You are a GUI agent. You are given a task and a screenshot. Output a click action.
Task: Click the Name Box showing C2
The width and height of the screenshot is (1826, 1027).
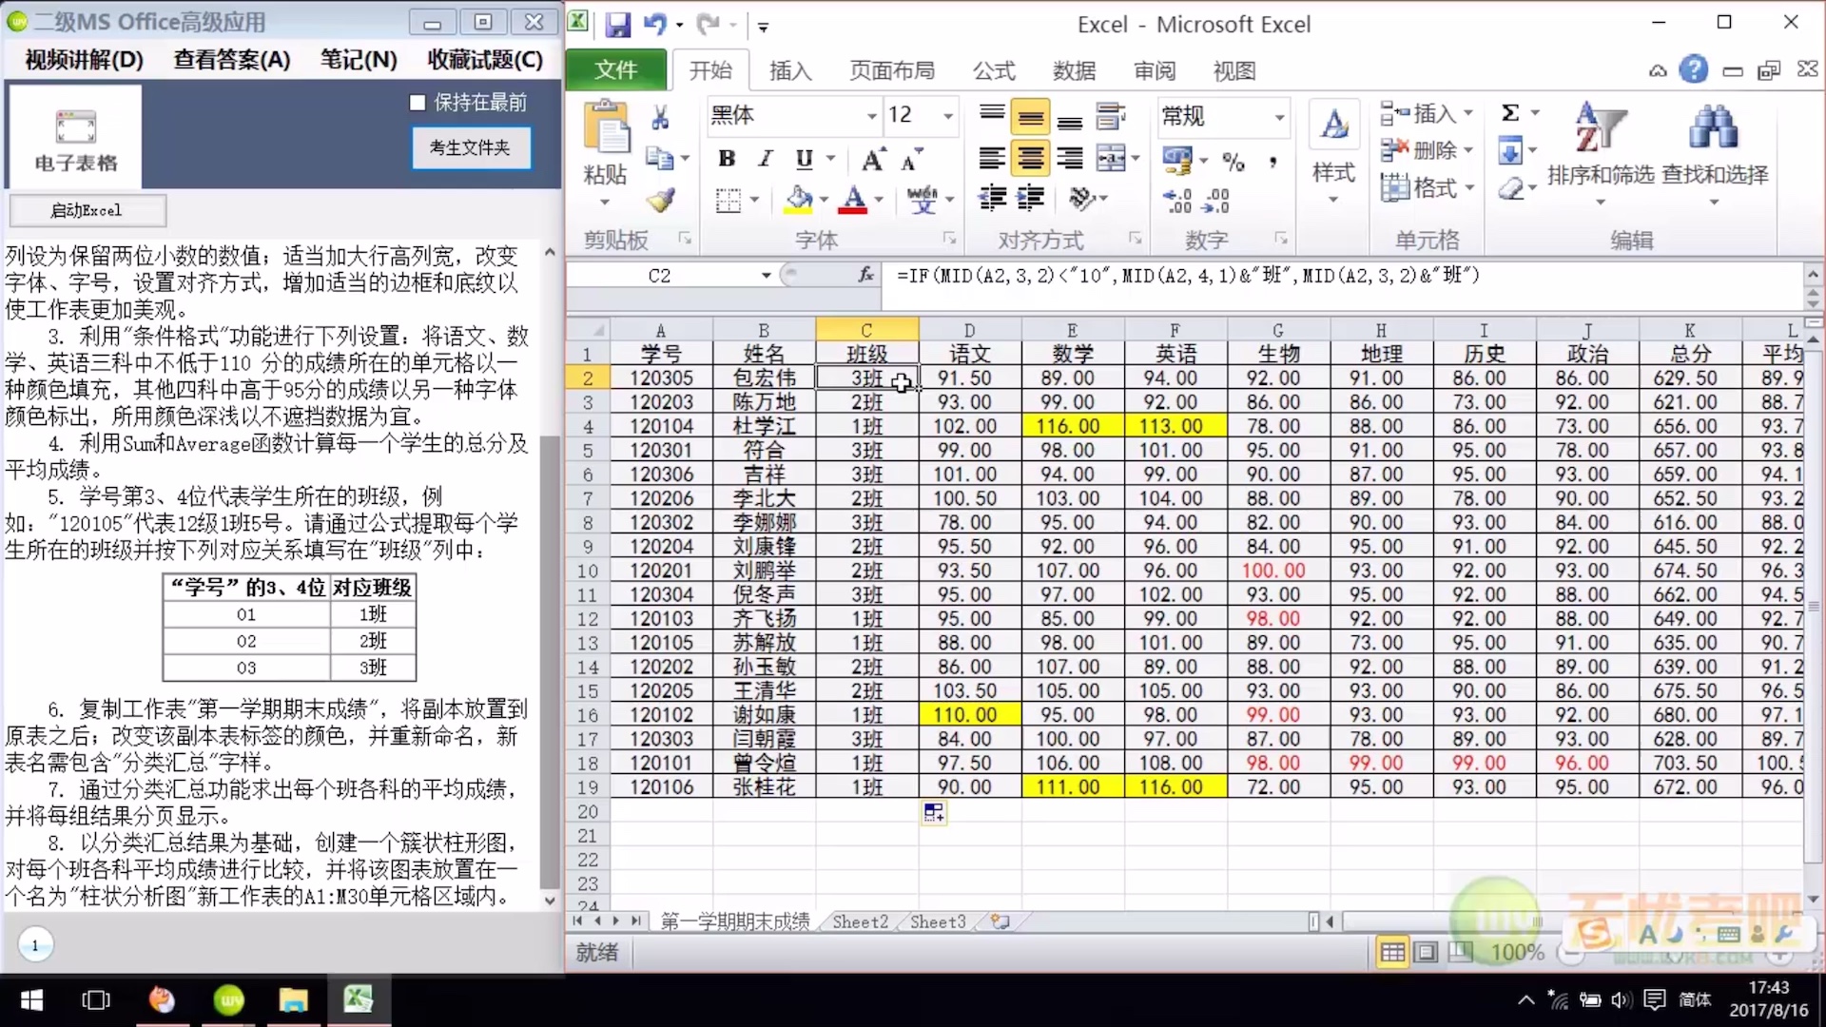coord(660,276)
